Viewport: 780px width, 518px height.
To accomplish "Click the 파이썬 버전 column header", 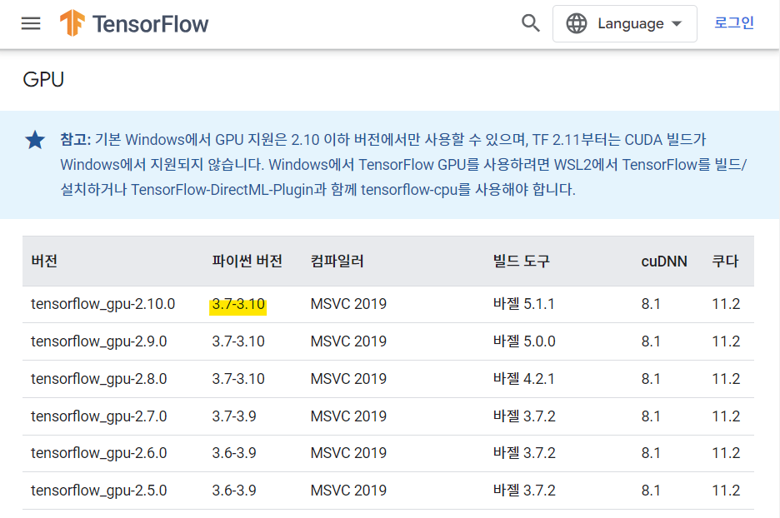I will [x=247, y=261].
